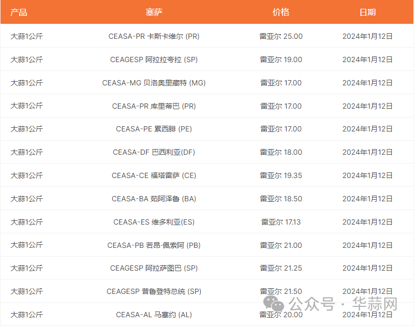Screen dimensions: 415x326
Task: Select CEASA-PR 卡斯卡维尔 (PR) cell
Action: (x=154, y=36)
